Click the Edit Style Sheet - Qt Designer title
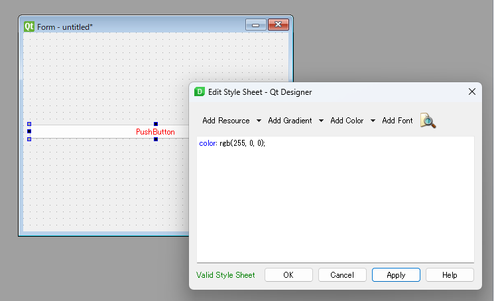Image resolution: width=494 pixels, height=301 pixels. [x=260, y=92]
